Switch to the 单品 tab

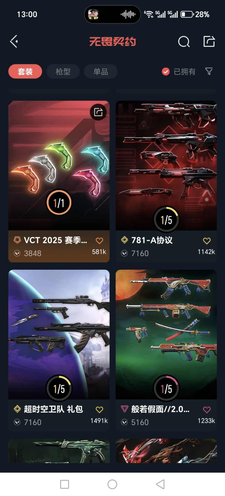coord(101,72)
